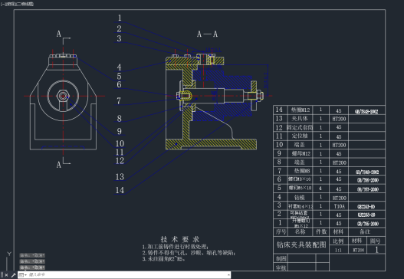Select balloon number 9 leader label
Image resolution: width=404 pixels, height=279 pixels.
pos(119,131)
